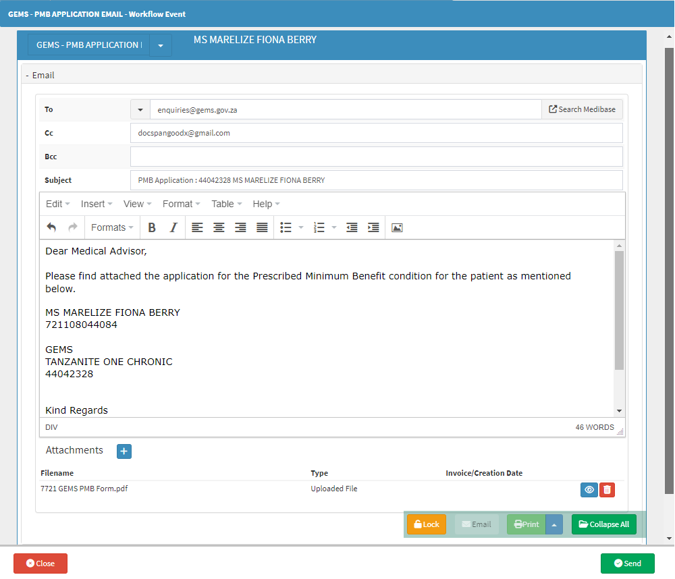The image size is (675, 579).
Task: Click Collapse All button
Action: tap(604, 524)
